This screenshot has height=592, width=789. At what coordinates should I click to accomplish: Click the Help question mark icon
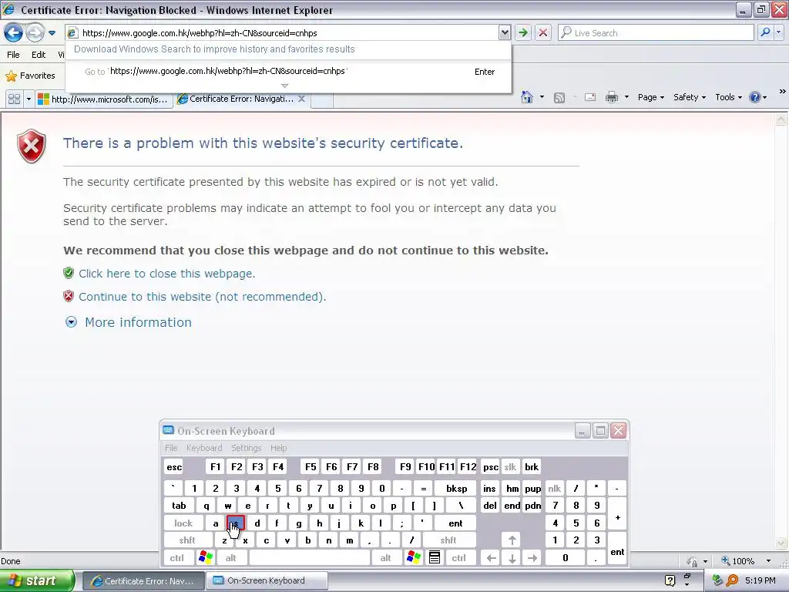[x=755, y=97]
